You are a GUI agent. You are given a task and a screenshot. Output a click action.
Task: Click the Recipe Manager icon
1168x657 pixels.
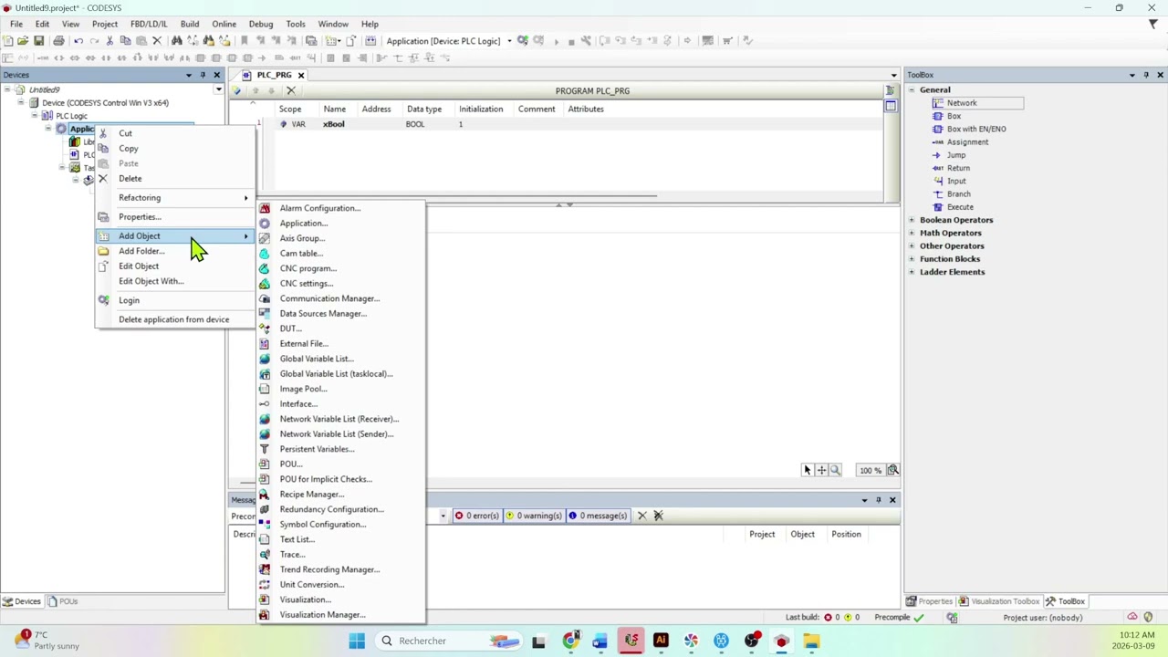click(x=265, y=494)
